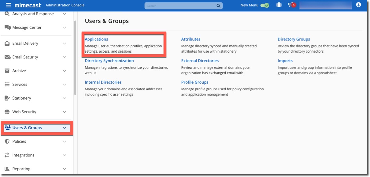Click the Web Security globe icon
The image size is (370, 177).
click(x=7, y=111)
